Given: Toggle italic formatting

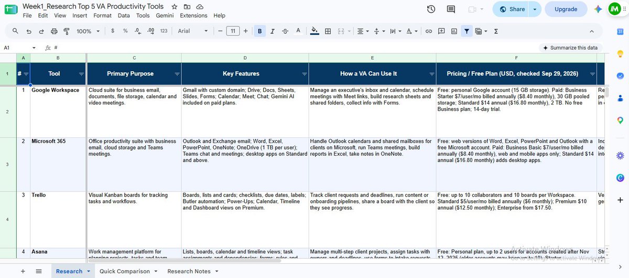Looking at the screenshot, I should (273, 31).
